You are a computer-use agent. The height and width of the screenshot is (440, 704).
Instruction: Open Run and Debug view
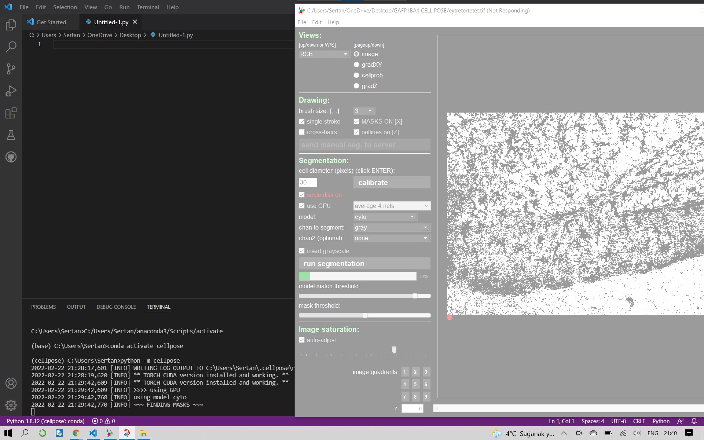[x=11, y=91]
